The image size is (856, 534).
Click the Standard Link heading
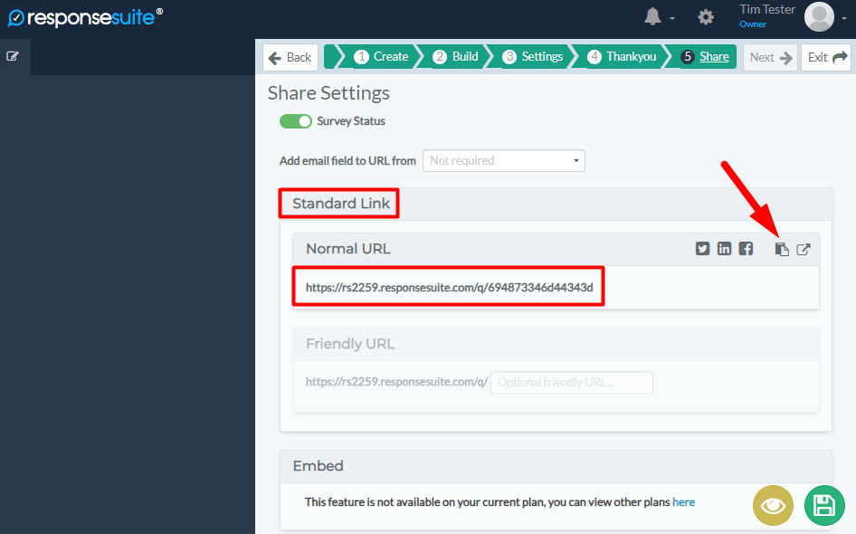coord(340,204)
